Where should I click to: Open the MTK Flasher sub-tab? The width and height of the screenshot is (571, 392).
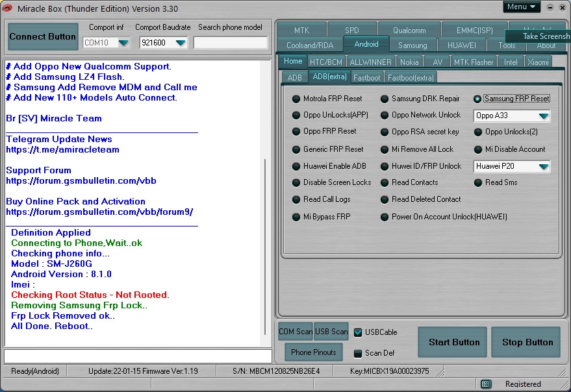[474, 62]
